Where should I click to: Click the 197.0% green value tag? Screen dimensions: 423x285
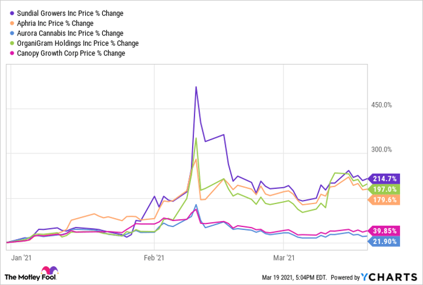tap(382, 189)
